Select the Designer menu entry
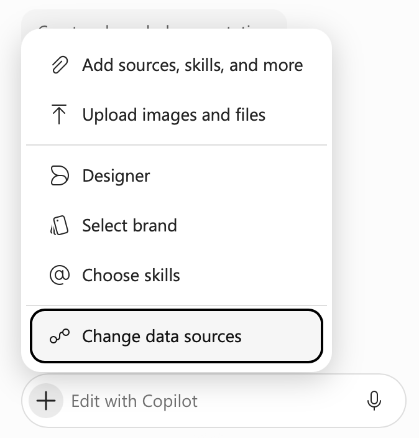 177,175
